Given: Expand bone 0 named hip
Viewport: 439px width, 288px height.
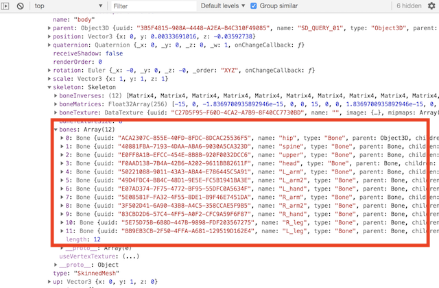Looking at the screenshot, I should click(x=62, y=138).
